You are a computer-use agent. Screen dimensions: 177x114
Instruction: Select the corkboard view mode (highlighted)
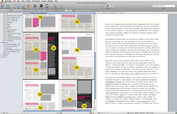[108, 6]
